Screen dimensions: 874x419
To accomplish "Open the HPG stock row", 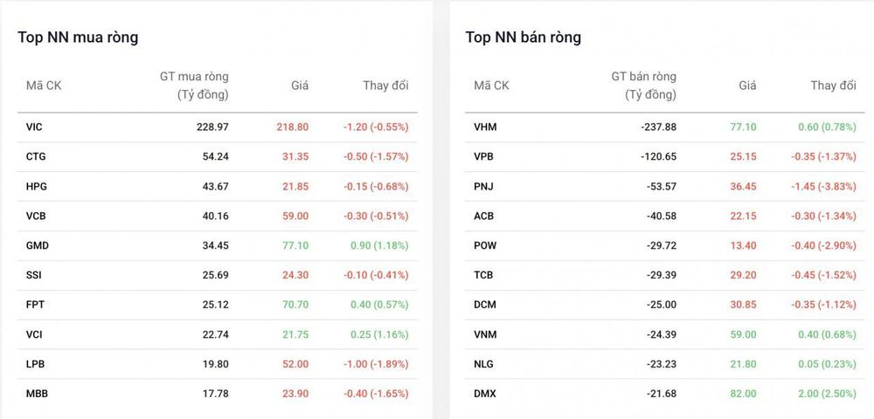I will [218, 187].
